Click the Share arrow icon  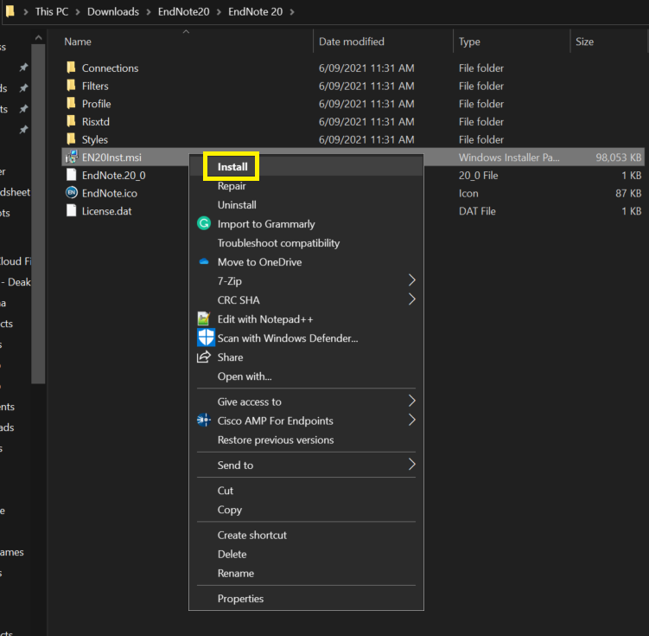(204, 357)
